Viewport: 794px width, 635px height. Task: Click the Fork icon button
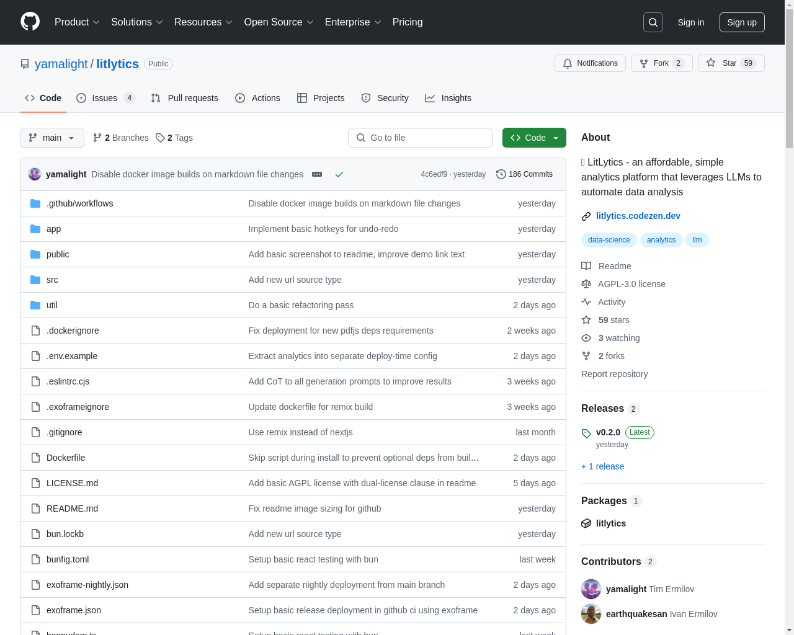(644, 63)
